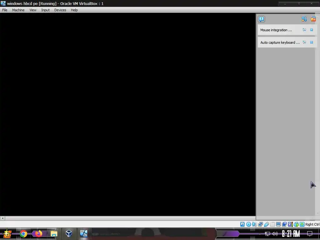The image size is (320, 240).
Task: Click the 8:21 AM taskbar clock
Action: tap(291, 234)
